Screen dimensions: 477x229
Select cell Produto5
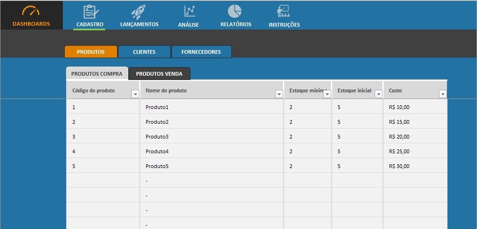tap(212, 166)
